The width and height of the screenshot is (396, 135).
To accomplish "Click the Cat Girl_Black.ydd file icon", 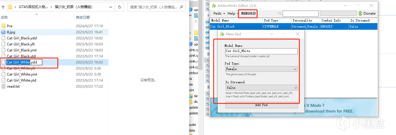I will click(3, 38).
